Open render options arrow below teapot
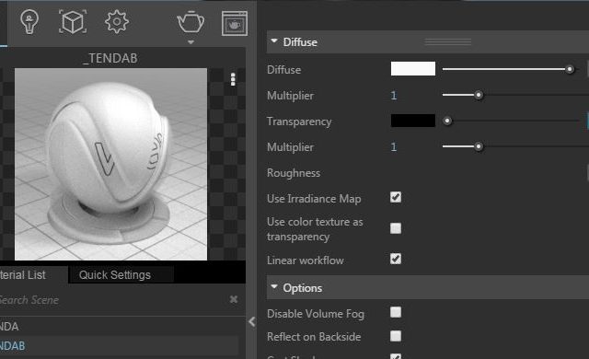 pyautogui.click(x=191, y=42)
